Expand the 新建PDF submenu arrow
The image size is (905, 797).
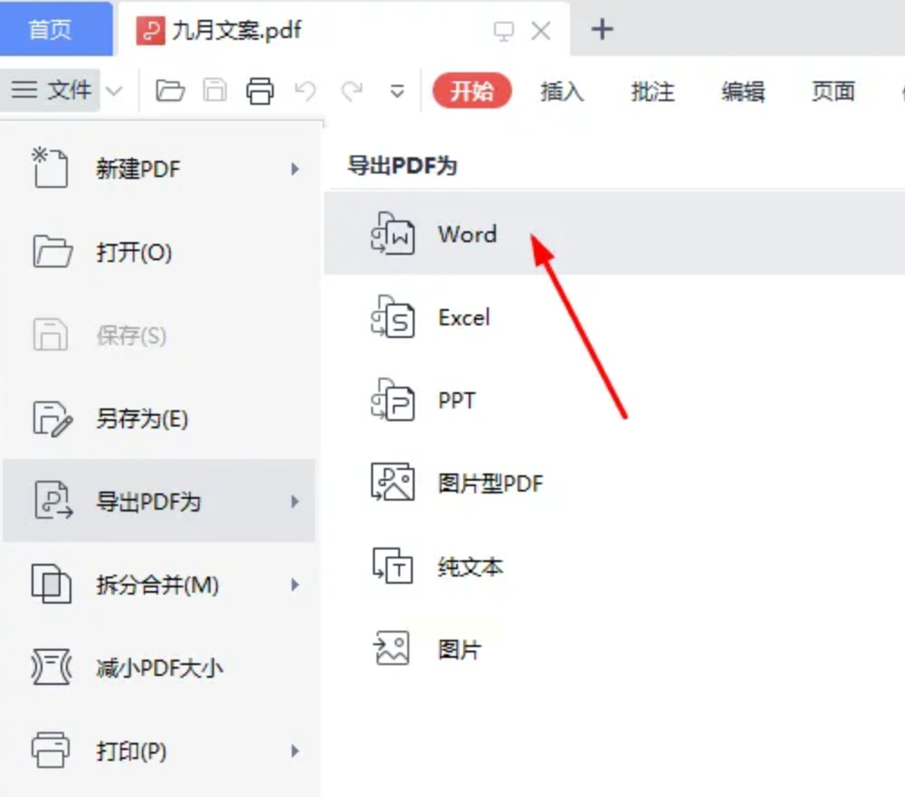click(x=295, y=169)
